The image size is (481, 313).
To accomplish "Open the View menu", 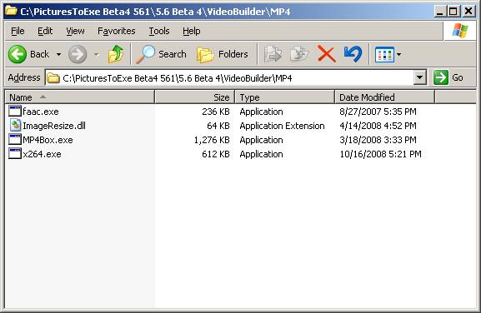I will pyautogui.click(x=75, y=31).
